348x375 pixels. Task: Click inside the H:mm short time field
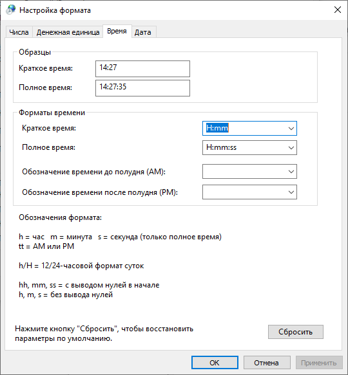pos(244,129)
